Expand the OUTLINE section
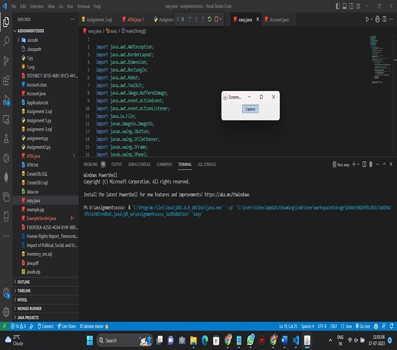397x350 pixels. tap(23, 282)
